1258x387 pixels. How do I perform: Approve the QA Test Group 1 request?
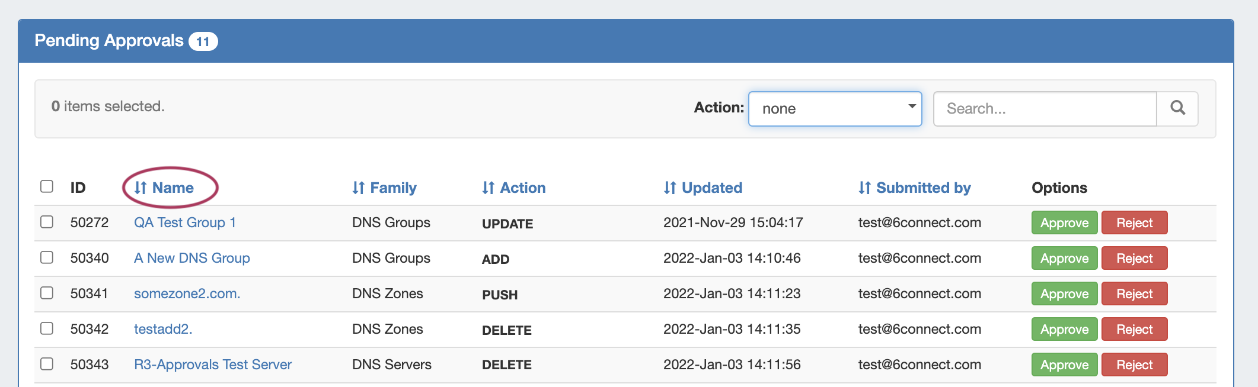coord(1064,222)
